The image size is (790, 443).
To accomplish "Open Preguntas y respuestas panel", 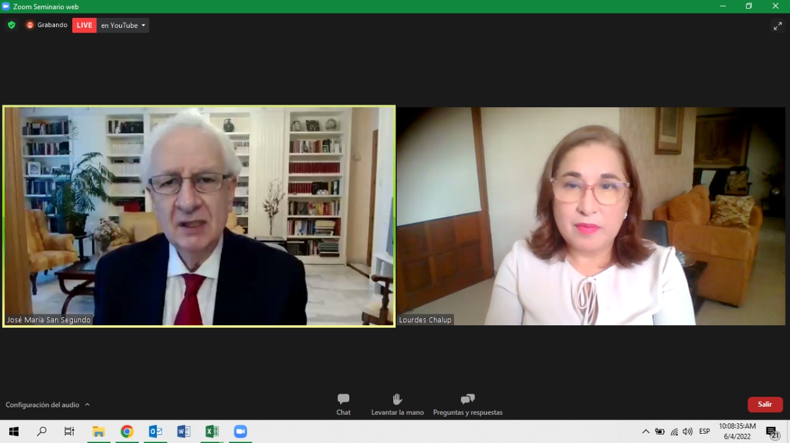I will [x=468, y=404].
